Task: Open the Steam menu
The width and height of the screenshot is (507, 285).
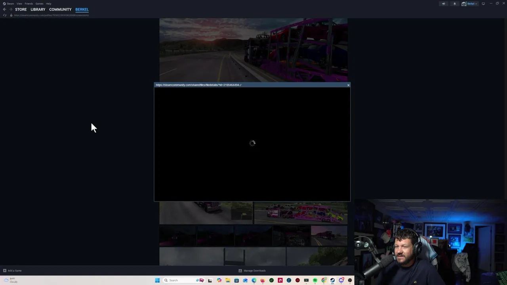Action: click(9, 4)
